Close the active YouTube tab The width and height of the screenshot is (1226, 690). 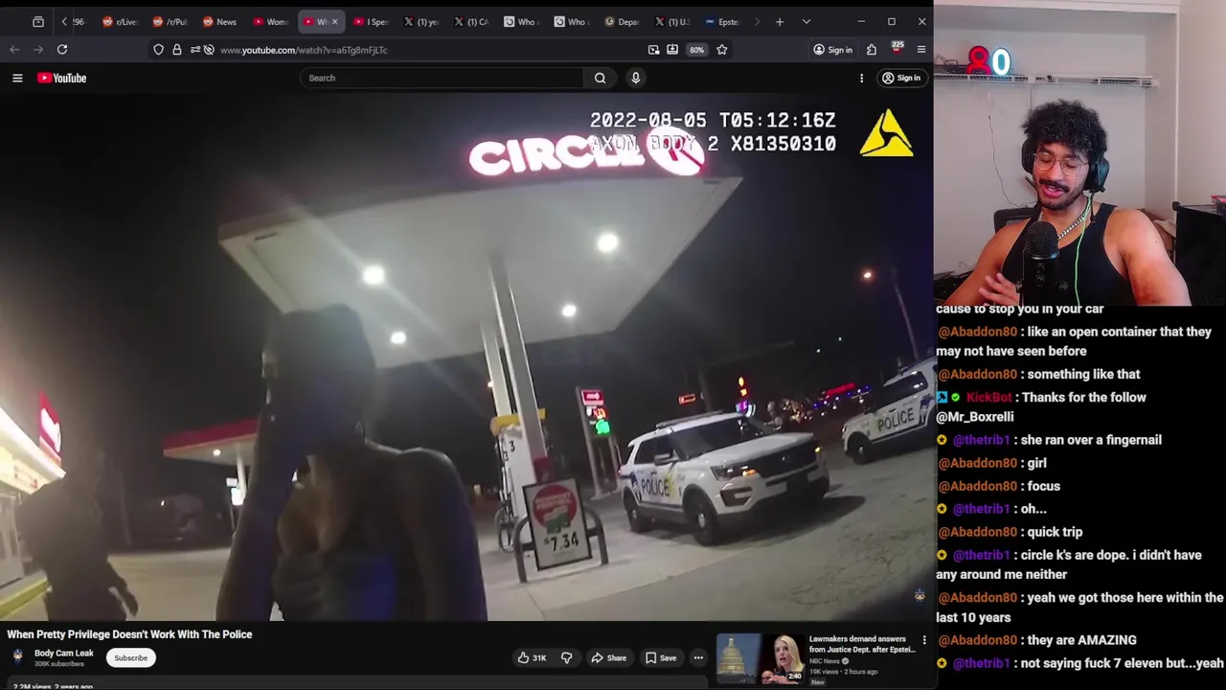[x=334, y=21]
